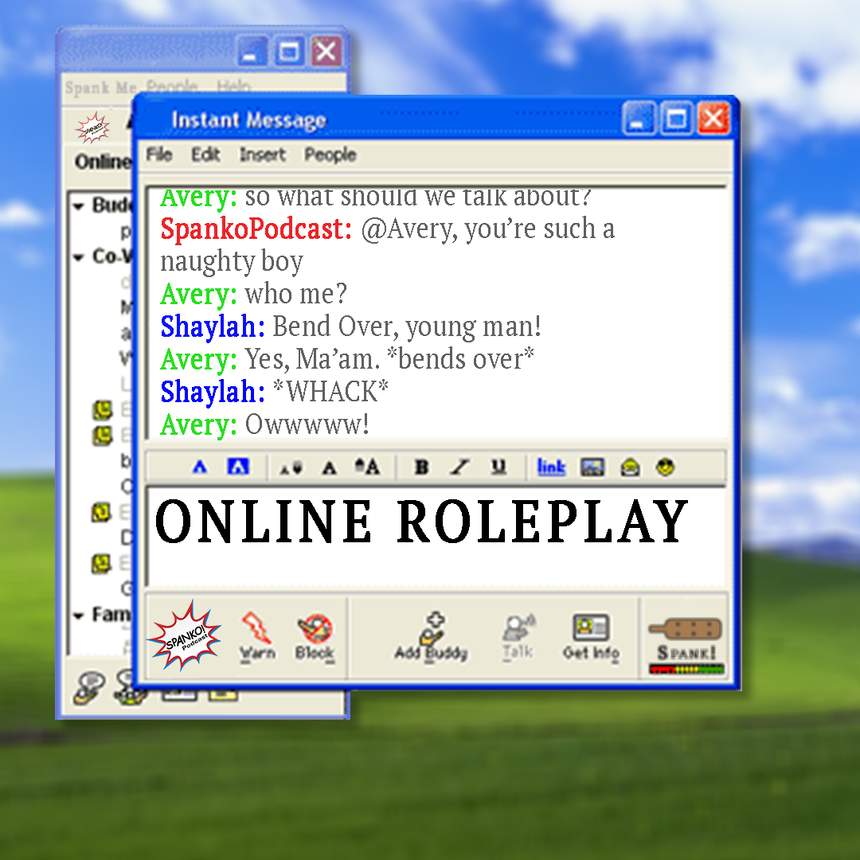Viewport: 860px width, 860px height.
Task: Insert a hyperlink with the link button
Action: click(x=551, y=467)
